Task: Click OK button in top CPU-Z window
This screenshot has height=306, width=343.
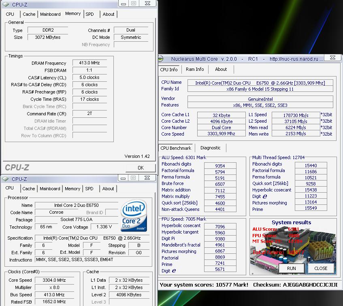Action: pyautogui.click(x=141, y=168)
